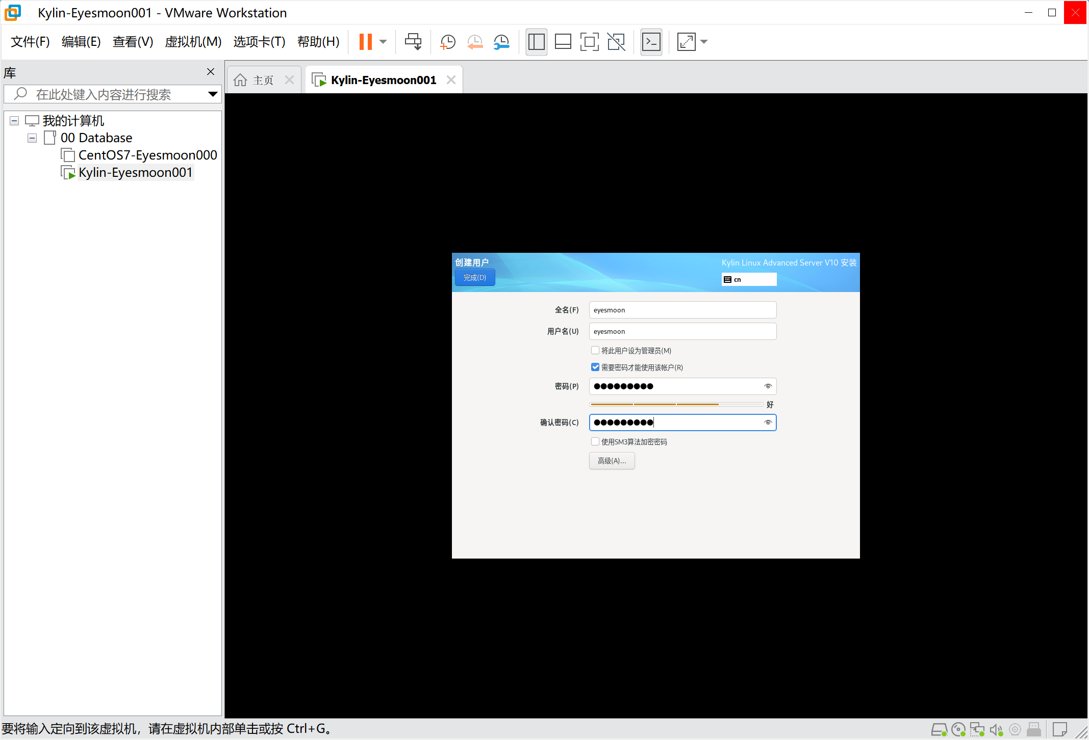Viewport: 1089px width, 740px height.
Task: Open the 编辑(E) menu
Action: (x=81, y=42)
